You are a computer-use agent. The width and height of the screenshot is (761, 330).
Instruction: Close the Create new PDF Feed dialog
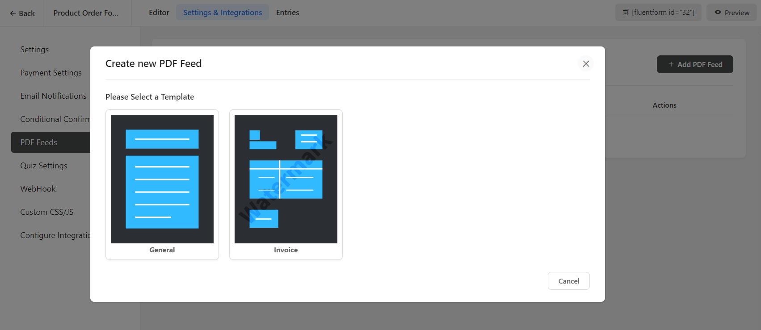coord(586,64)
